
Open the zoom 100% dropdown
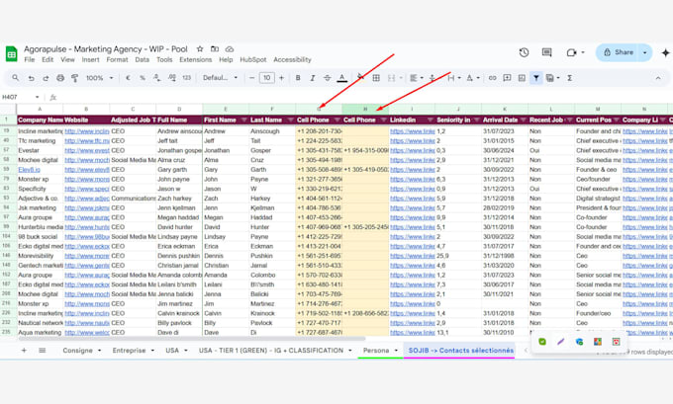[x=99, y=78]
